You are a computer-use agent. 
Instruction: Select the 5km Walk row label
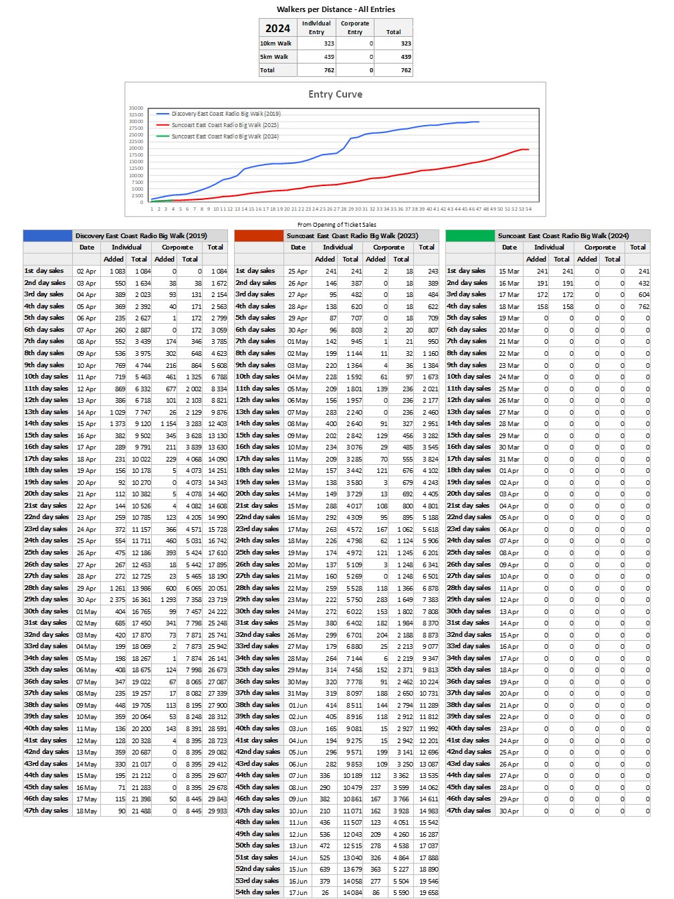coord(275,57)
